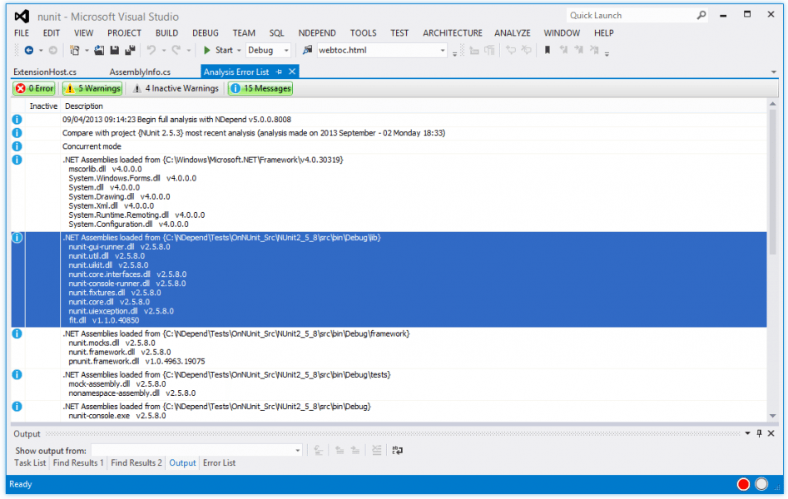Click the Description column header
This screenshot has width=788, height=499.
tap(83, 106)
